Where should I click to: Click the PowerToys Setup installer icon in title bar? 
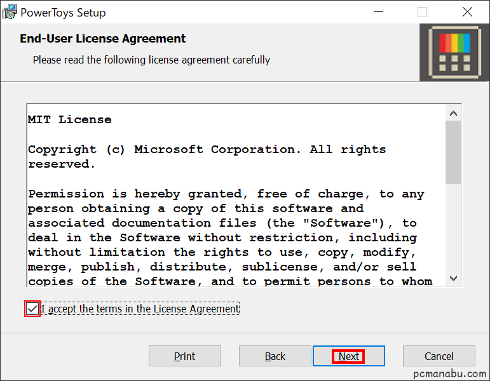pyautogui.click(x=10, y=12)
